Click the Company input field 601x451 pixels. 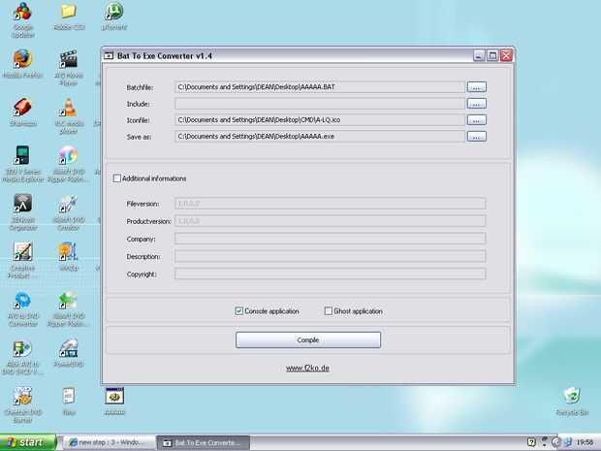330,239
